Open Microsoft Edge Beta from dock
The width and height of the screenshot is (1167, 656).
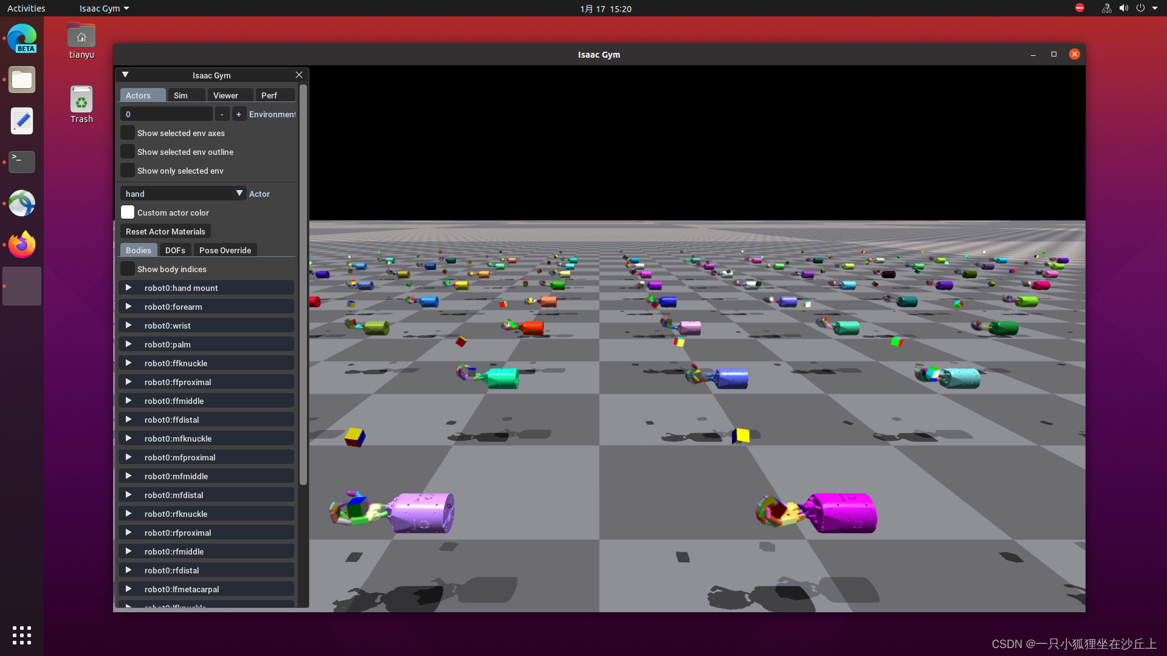point(22,38)
